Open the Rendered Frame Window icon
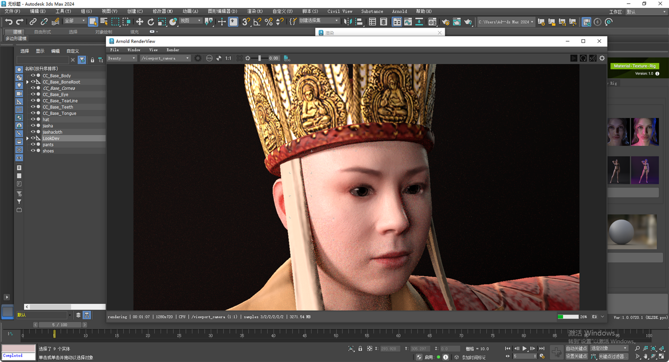This screenshot has width=669, height=362. [456, 21]
